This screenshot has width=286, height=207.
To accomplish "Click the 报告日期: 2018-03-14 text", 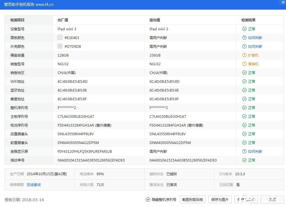I will [24, 200].
